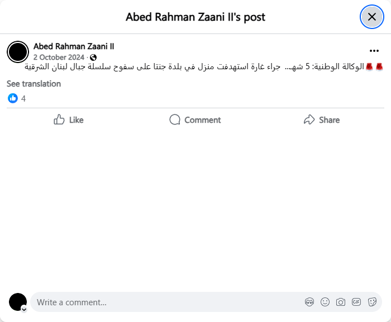
Task: Open the emoji picker in comment box
Action: tap(325, 302)
